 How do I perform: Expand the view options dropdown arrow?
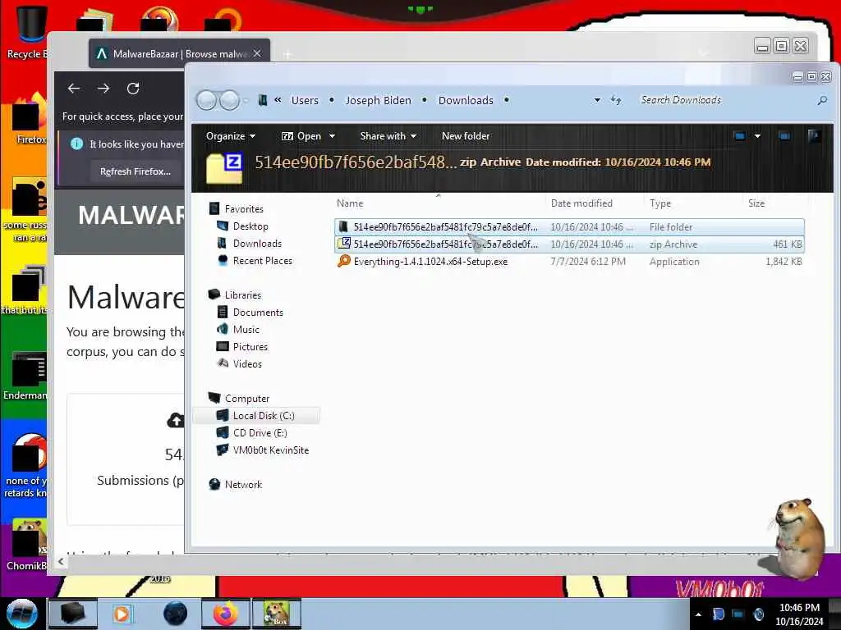coord(757,136)
